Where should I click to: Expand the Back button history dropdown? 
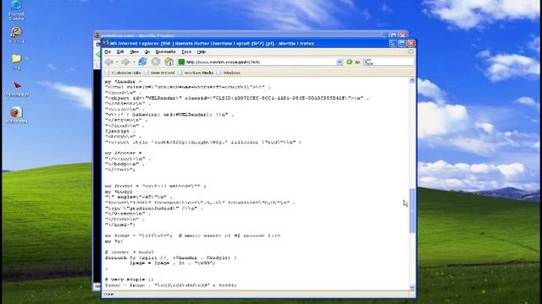(x=117, y=62)
